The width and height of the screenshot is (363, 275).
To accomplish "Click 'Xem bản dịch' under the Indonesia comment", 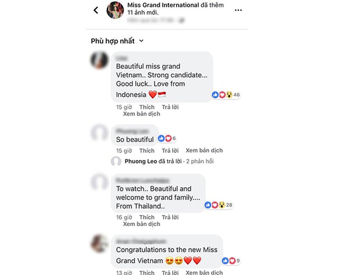I will pyautogui.click(x=142, y=114).
